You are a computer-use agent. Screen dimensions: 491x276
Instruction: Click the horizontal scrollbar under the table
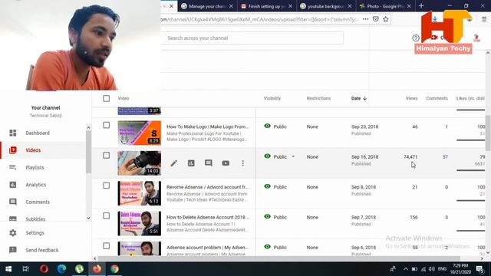[278, 258]
